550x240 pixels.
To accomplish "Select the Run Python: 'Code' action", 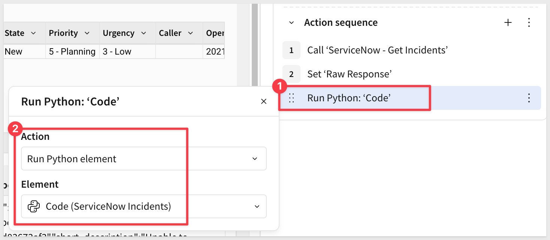I will pos(349,98).
